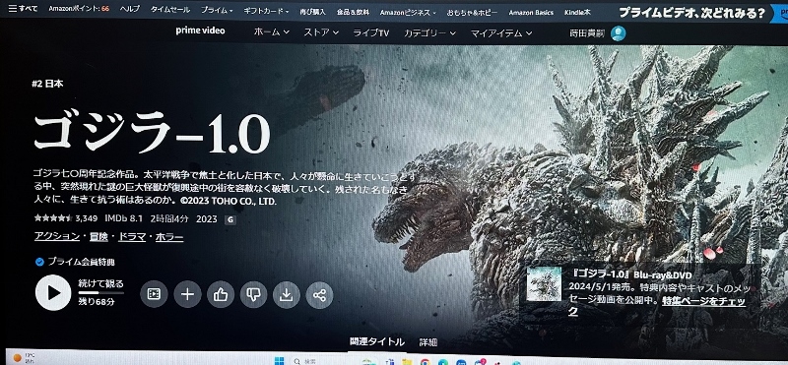Play the movie with the round play button

click(x=53, y=293)
